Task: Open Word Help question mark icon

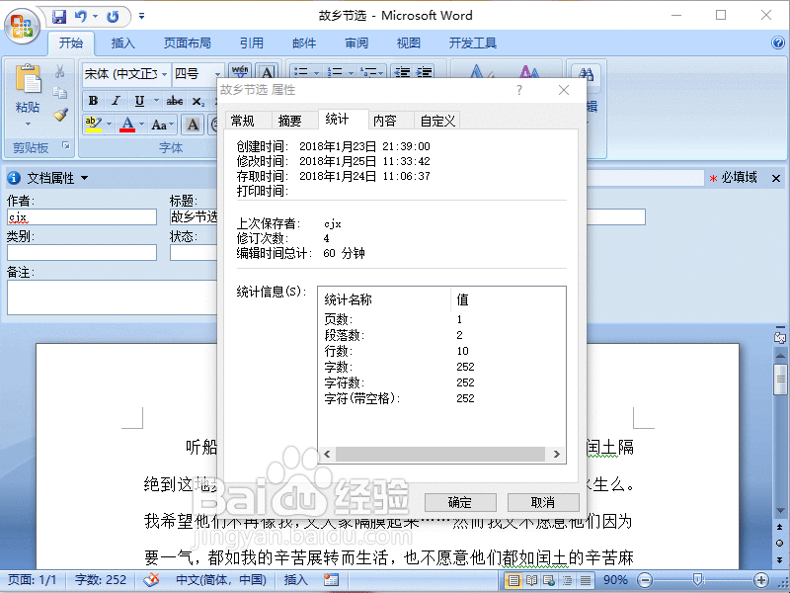Action: point(778,42)
